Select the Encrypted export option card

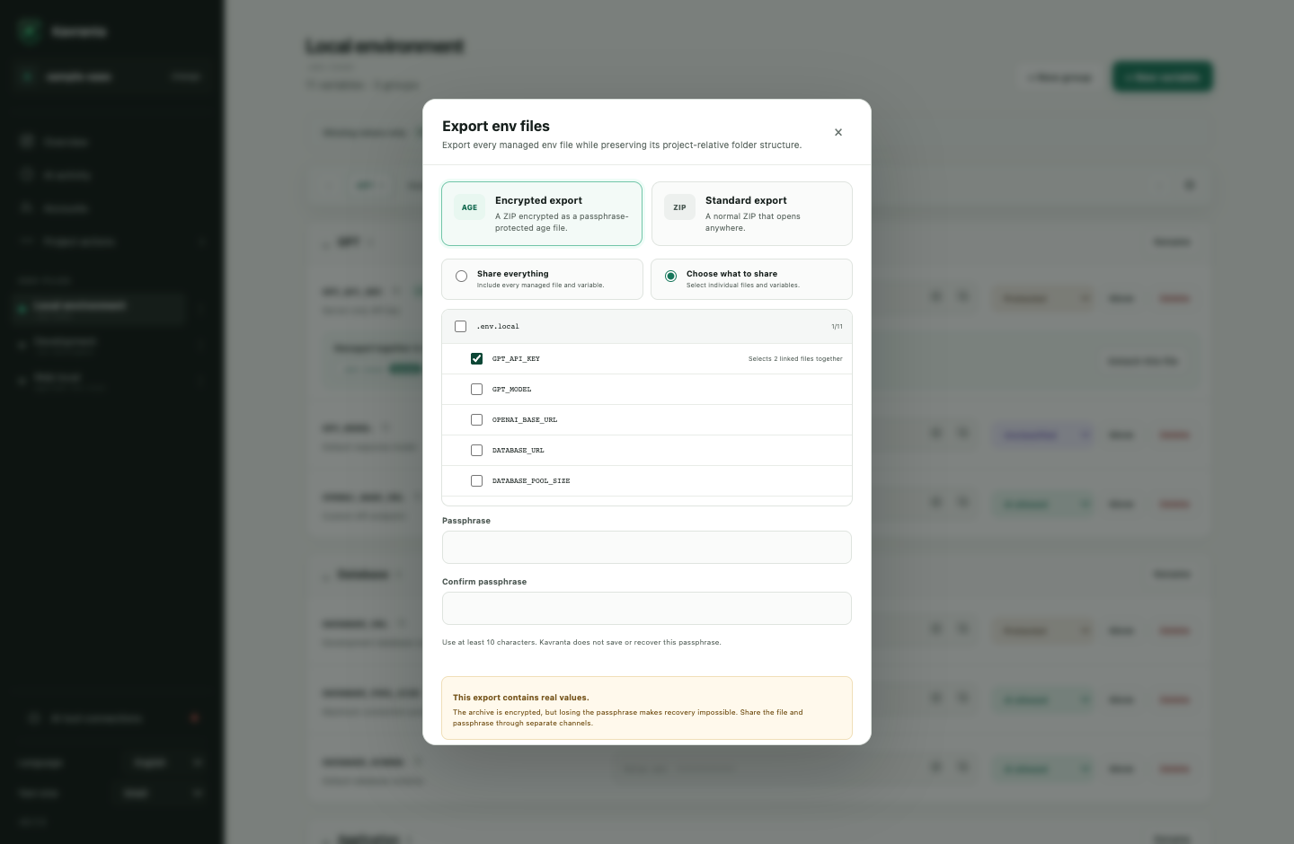tap(542, 214)
